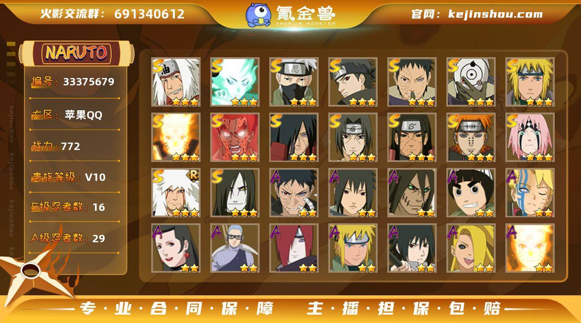Select the Jiraiya portrait in top-left slot
This screenshot has height=323, width=581.
click(176, 82)
